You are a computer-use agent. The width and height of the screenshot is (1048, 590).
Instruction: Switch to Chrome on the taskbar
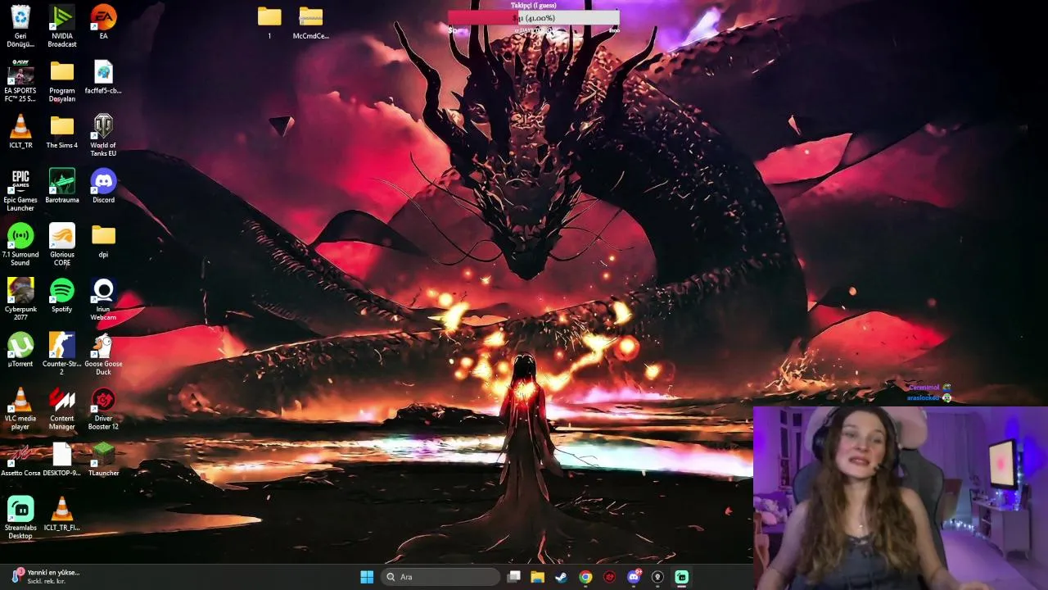point(585,577)
